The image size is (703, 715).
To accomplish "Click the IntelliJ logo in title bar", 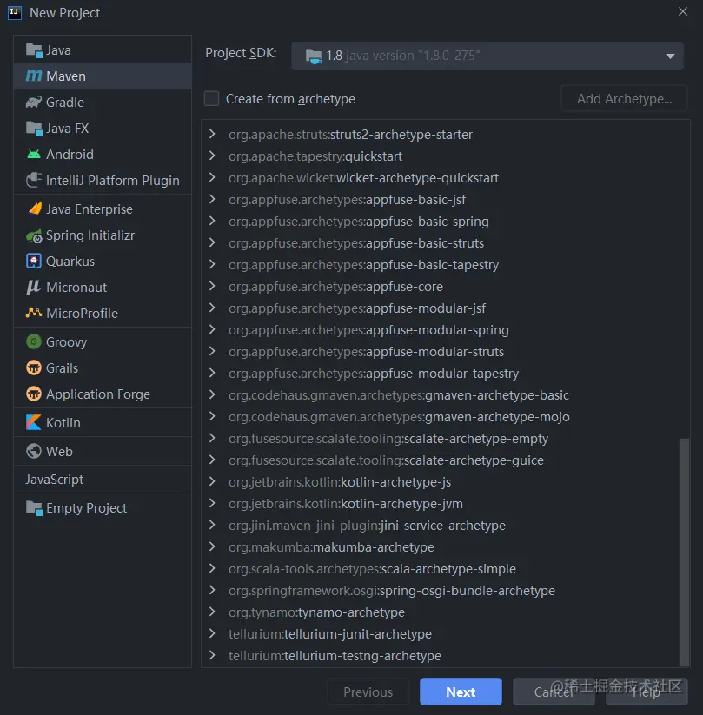I will 15,13.
